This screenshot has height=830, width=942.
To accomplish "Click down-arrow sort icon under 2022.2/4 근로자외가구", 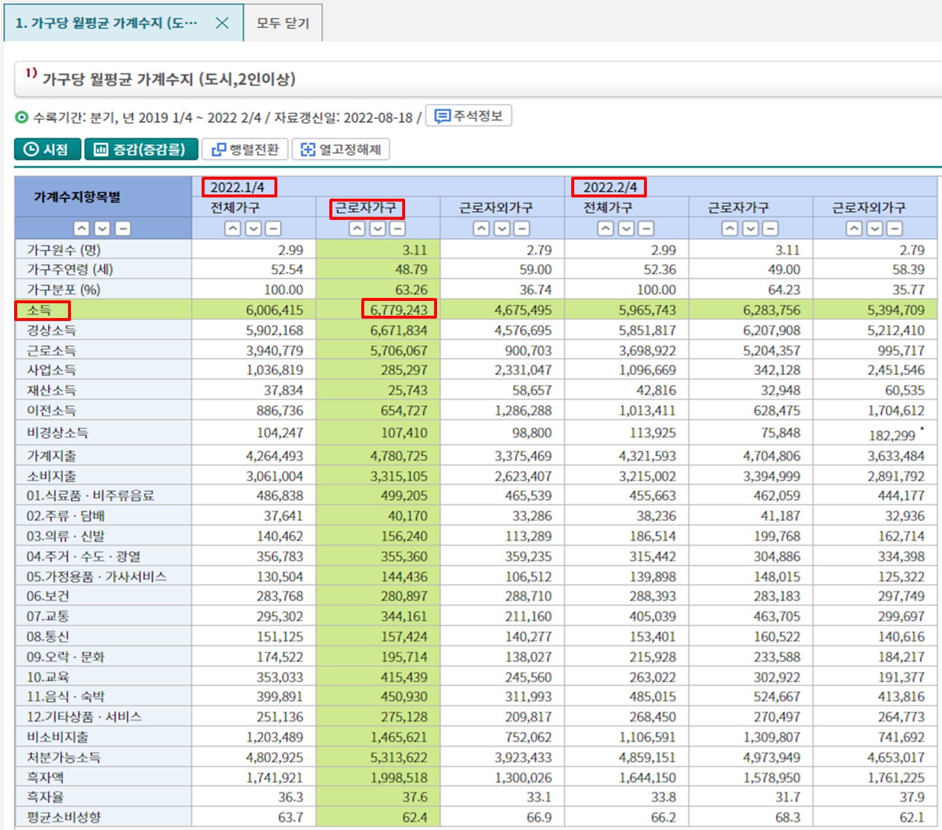I will 875,228.
